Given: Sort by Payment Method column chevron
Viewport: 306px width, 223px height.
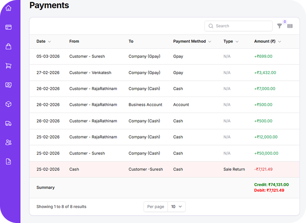Looking at the screenshot, I should tap(209, 42).
